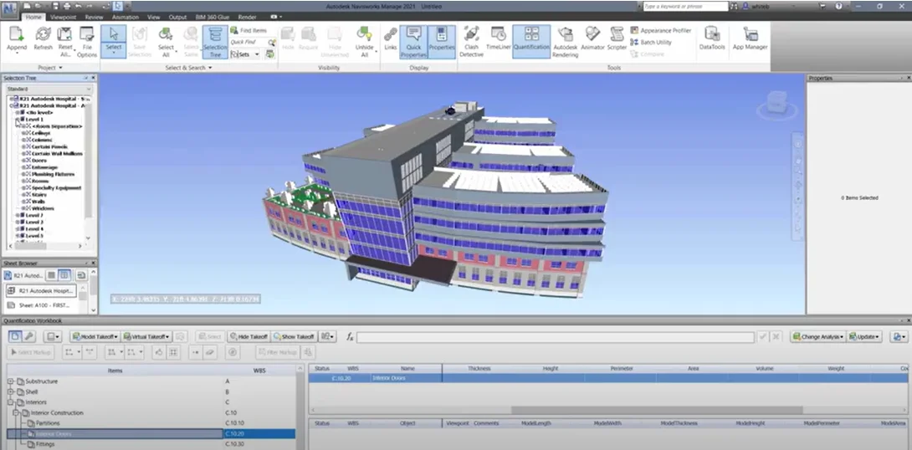Open File Options from the ribbon
Screen dimensions: 912x450
tap(87, 42)
